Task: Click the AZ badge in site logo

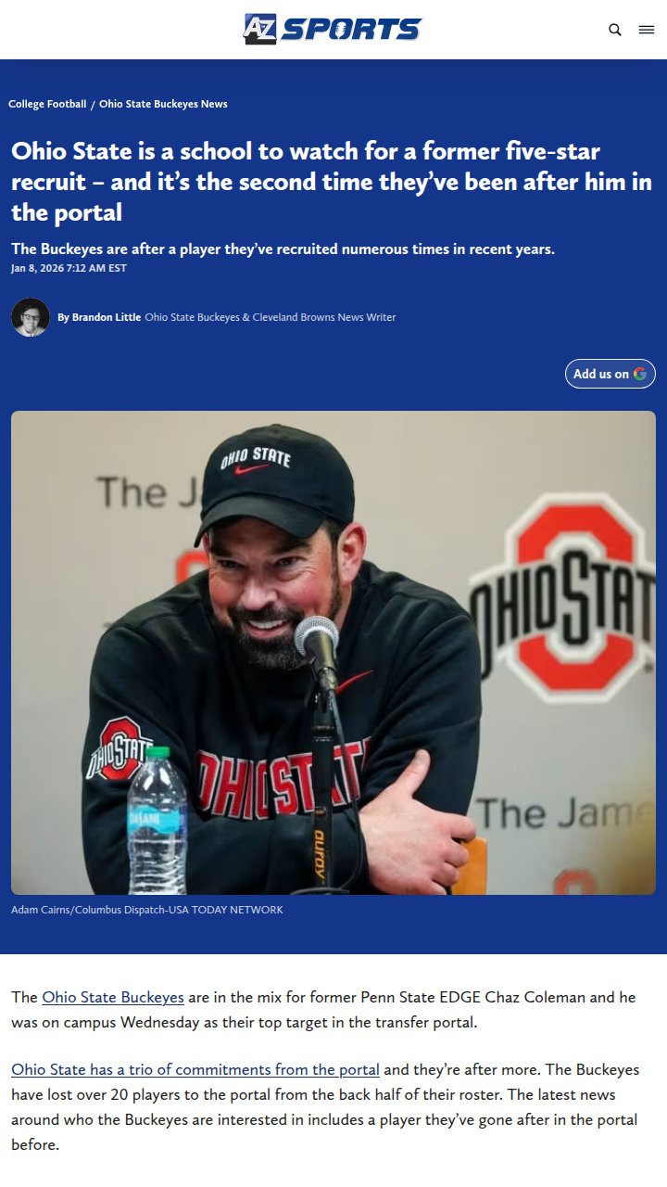Action: [259, 29]
